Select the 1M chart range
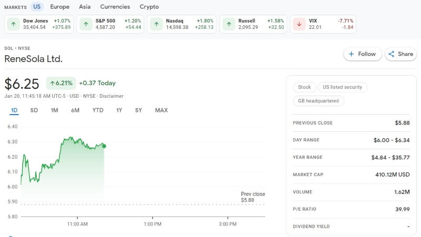 55,110
